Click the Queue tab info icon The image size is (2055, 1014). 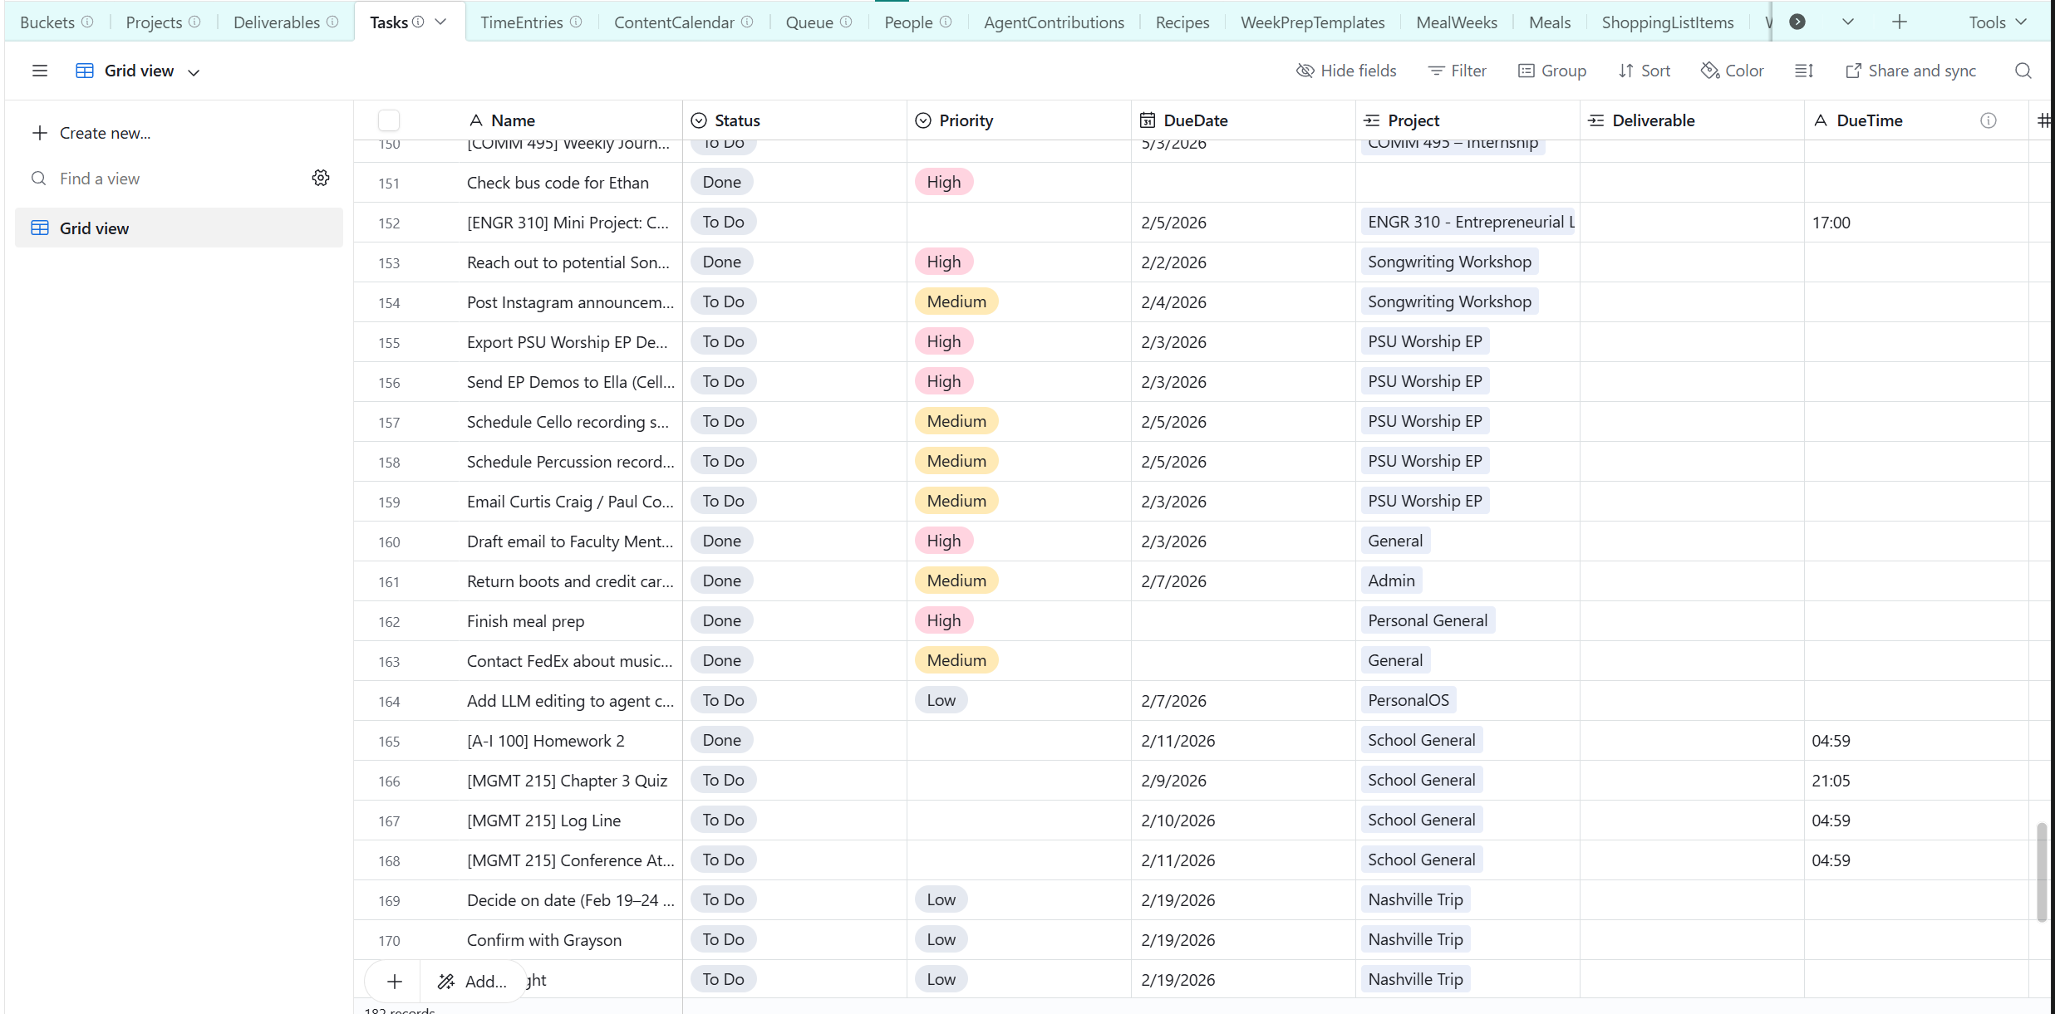pyautogui.click(x=846, y=22)
